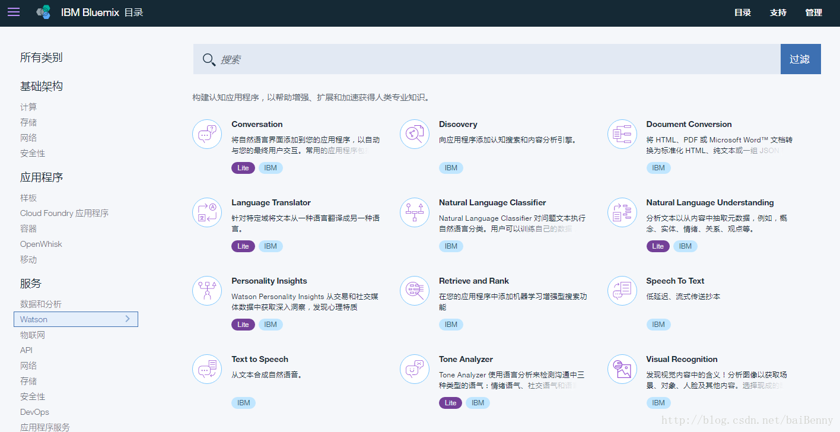
Task: Open the Retrieve and Rank icon
Action: pos(415,291)
